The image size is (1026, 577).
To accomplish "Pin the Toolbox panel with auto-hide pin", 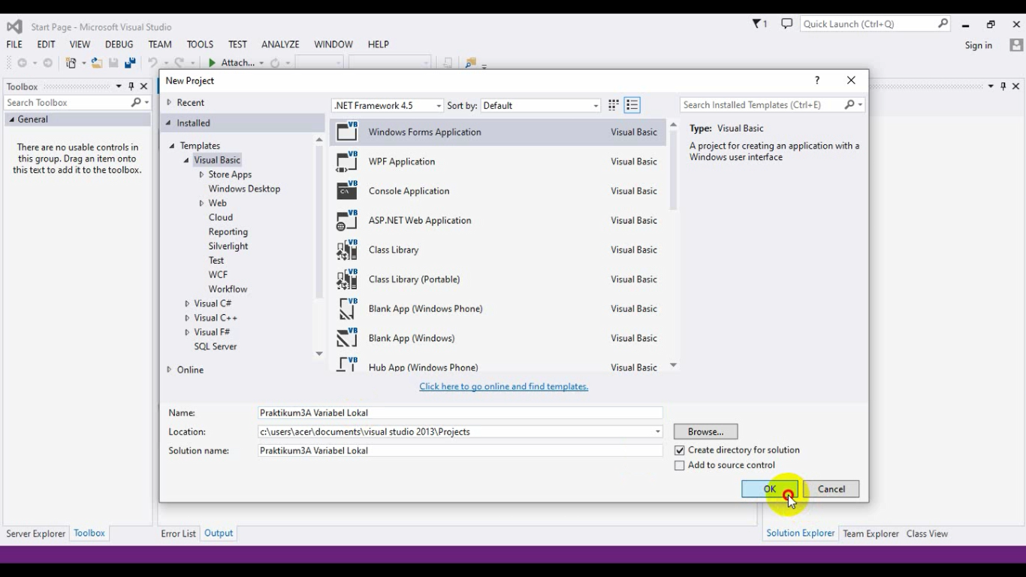I will pos(131,86).
